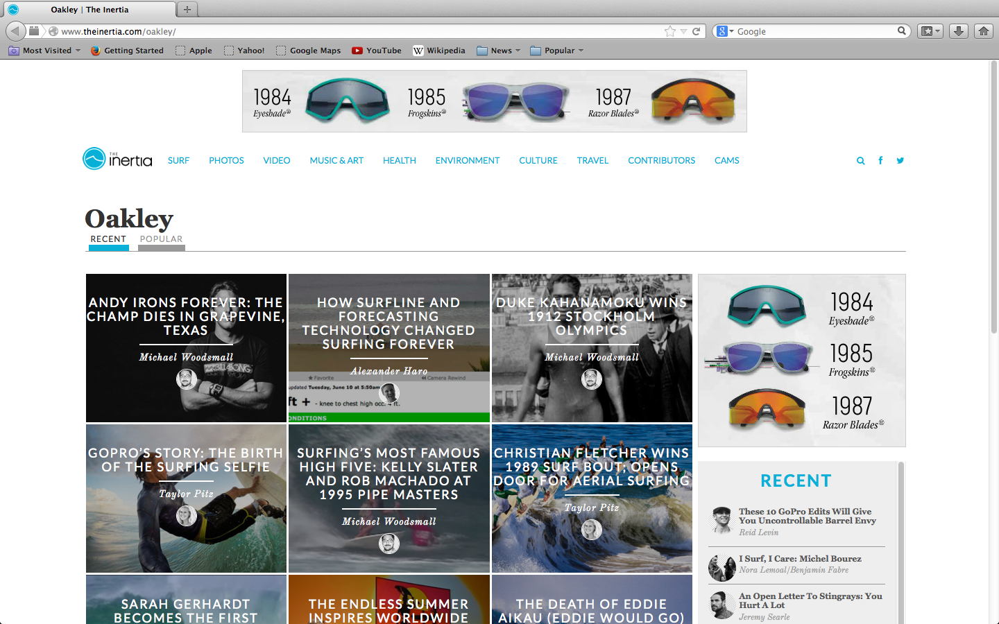The height and width of the screenshot is (624, 999).
Task: Open the square Oakley sunglasses sidebar ad
Action: click(802, 361)
